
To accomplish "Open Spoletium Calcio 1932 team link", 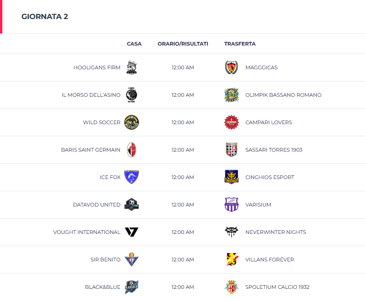I will (277, 287).
